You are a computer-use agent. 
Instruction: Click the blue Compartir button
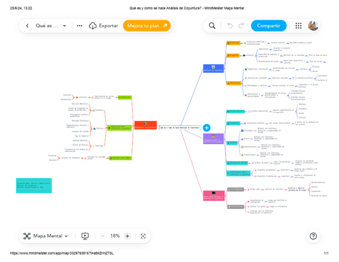268,26
